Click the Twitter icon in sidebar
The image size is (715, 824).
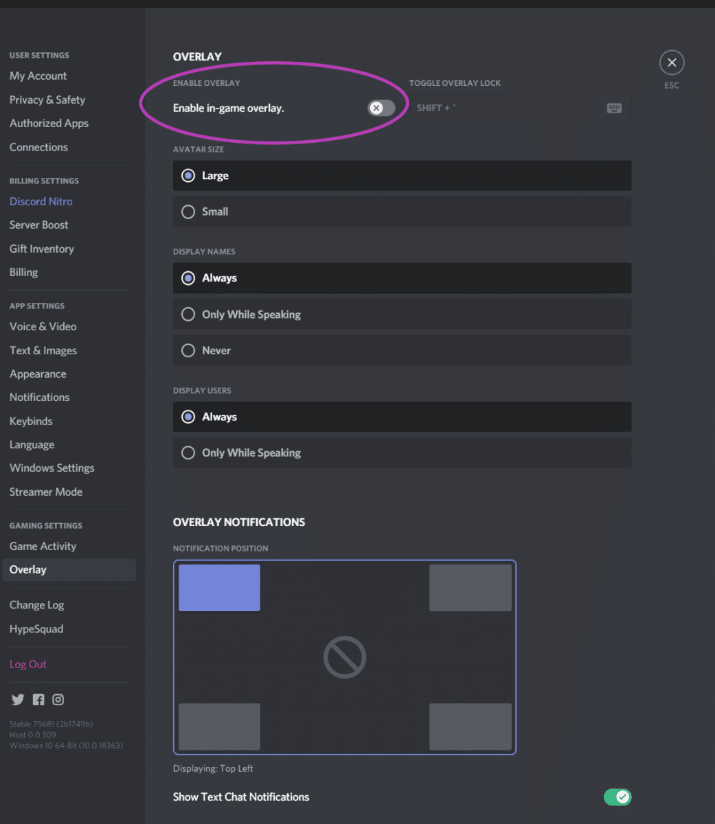[18, 700]
